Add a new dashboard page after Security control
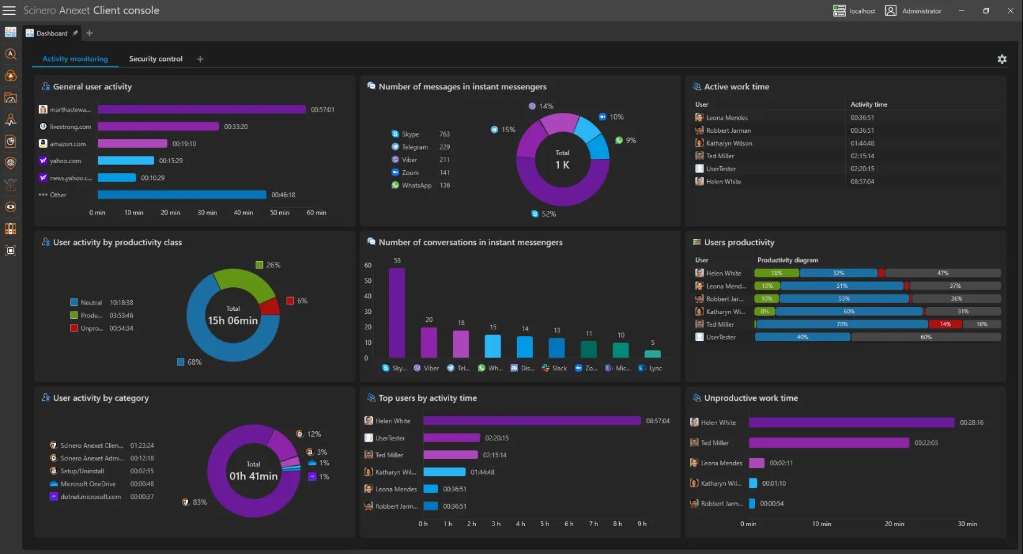 point(200,59)
